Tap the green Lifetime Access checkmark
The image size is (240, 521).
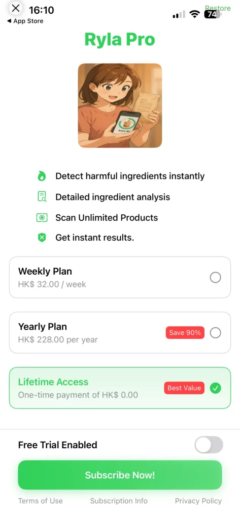point(216,388)
